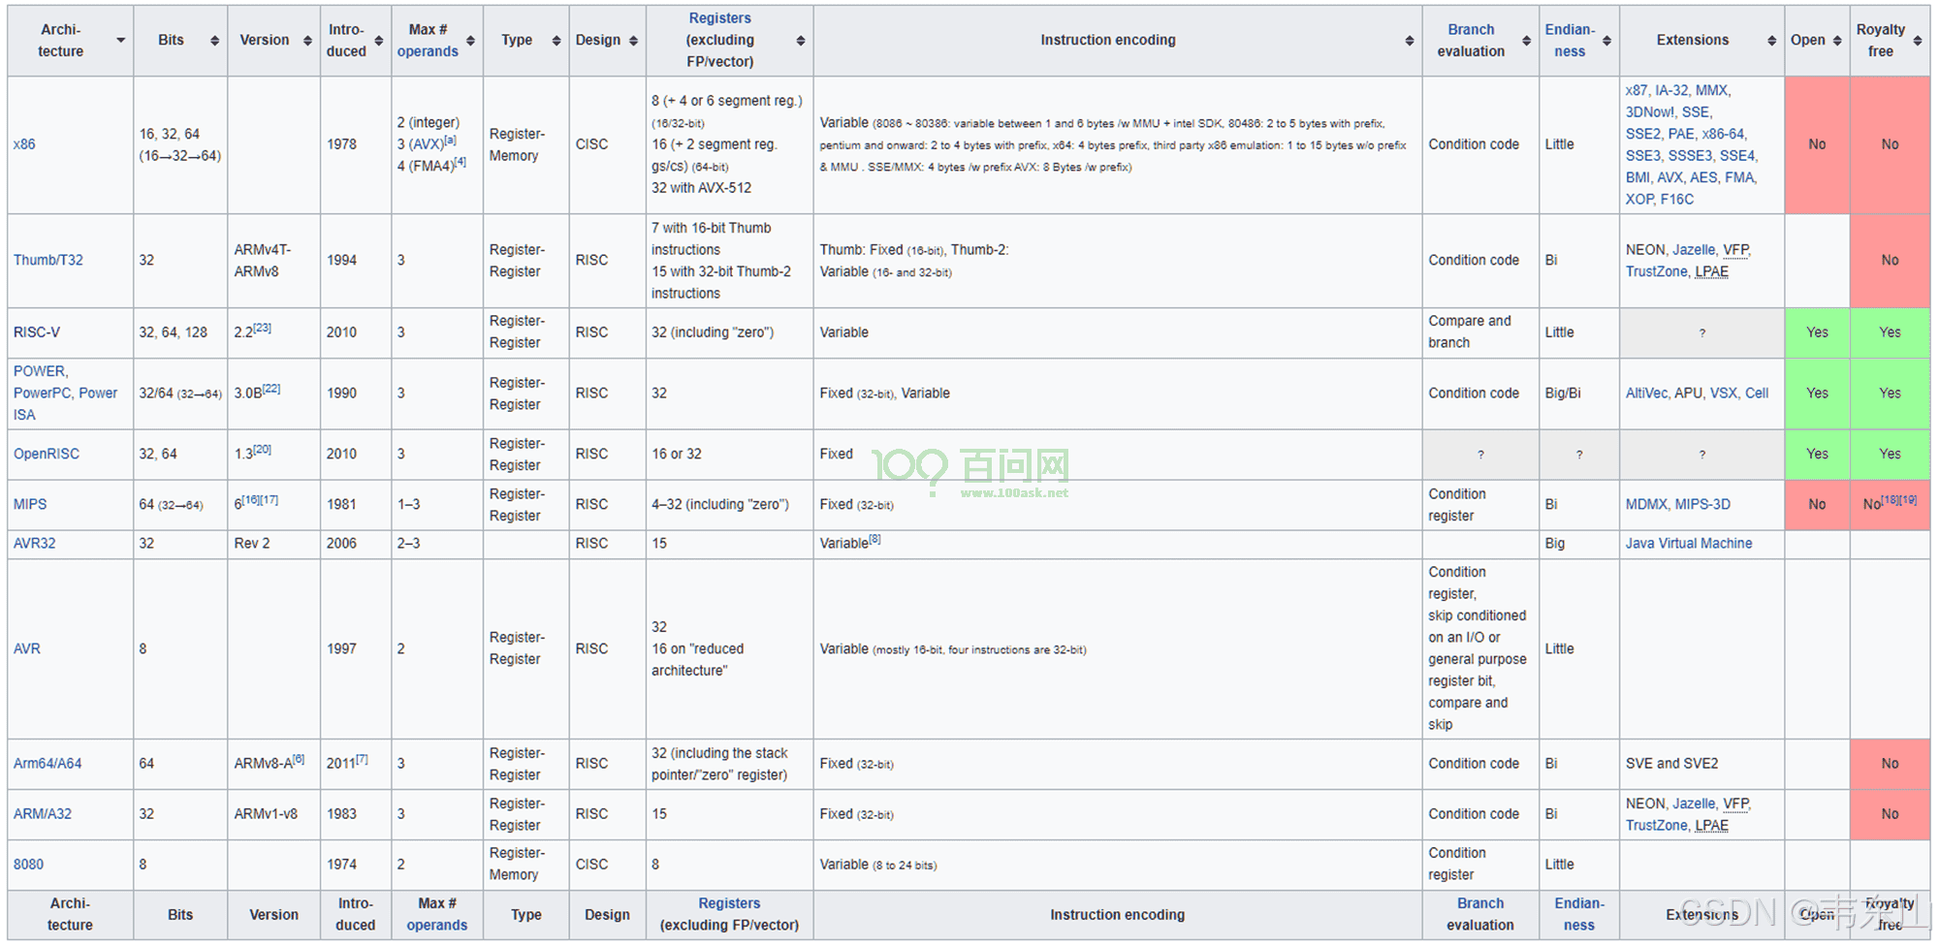Click the AltiVec extension link
1939x946 pixels.
(1647, 394)
